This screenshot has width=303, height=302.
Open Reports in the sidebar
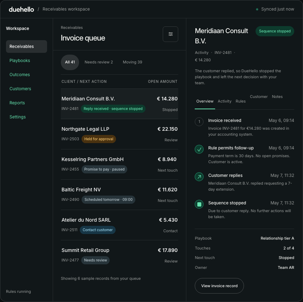click(x=17, y=103)
